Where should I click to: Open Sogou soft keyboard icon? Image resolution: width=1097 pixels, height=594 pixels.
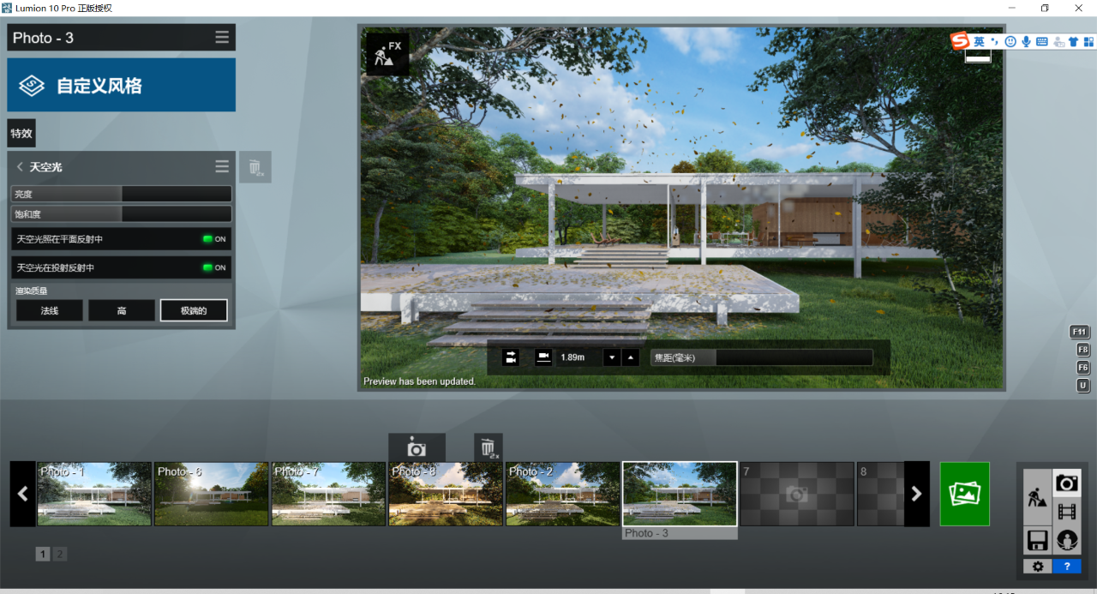point(1042,41)
